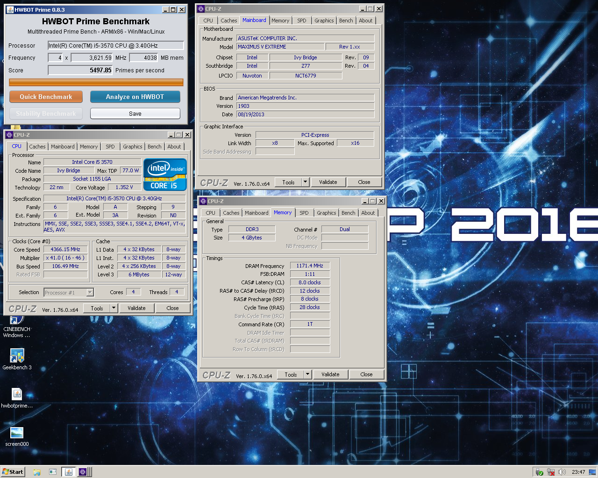Image resolution: width=598 pixels, height=478 pixels.
Task: Click the 6 MBytes Level 3 cache value
Action: (x=139, y=274)
